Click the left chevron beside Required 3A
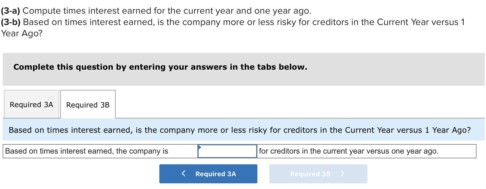 click(x=183, y=173)
